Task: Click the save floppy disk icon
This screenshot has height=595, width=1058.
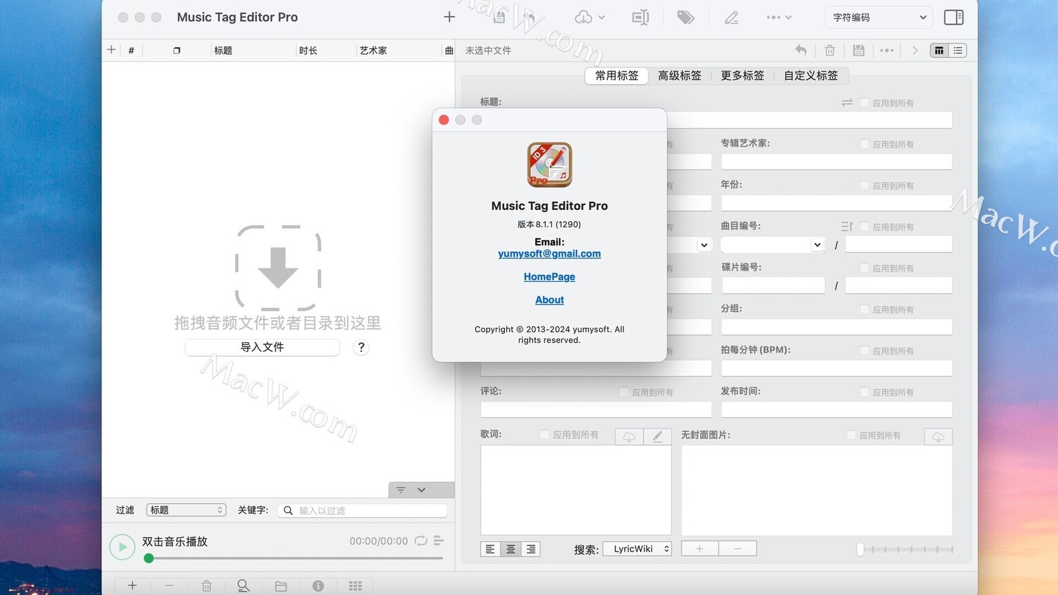Action: [x=858, y=50]
